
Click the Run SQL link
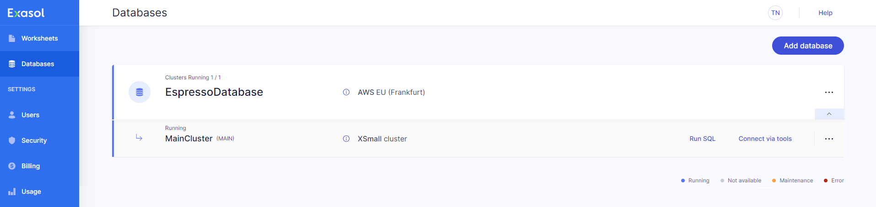pyautogui.click(x=702, y=139)
